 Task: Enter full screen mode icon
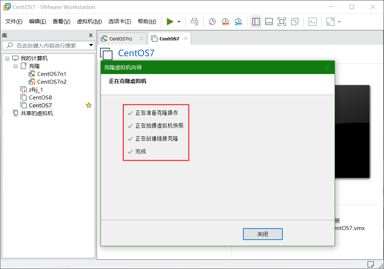(x=282, y=21)
